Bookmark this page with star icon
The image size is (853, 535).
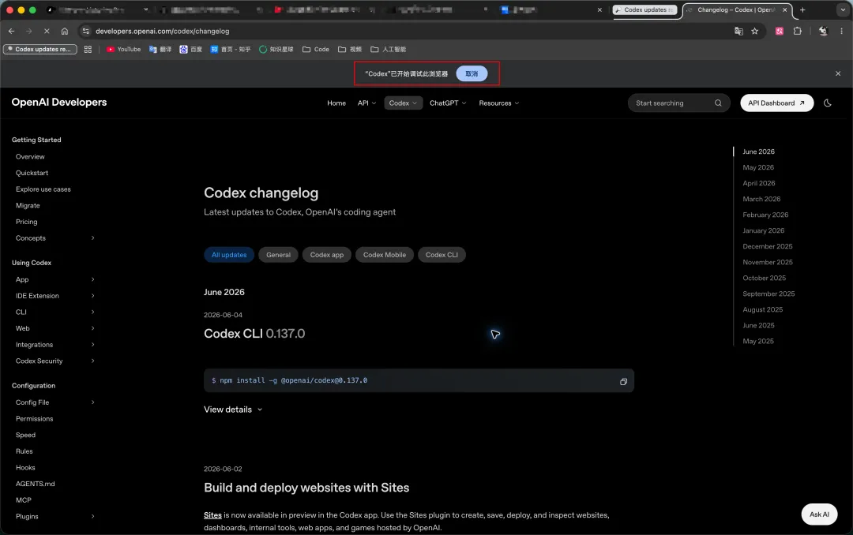click(754, 31)
